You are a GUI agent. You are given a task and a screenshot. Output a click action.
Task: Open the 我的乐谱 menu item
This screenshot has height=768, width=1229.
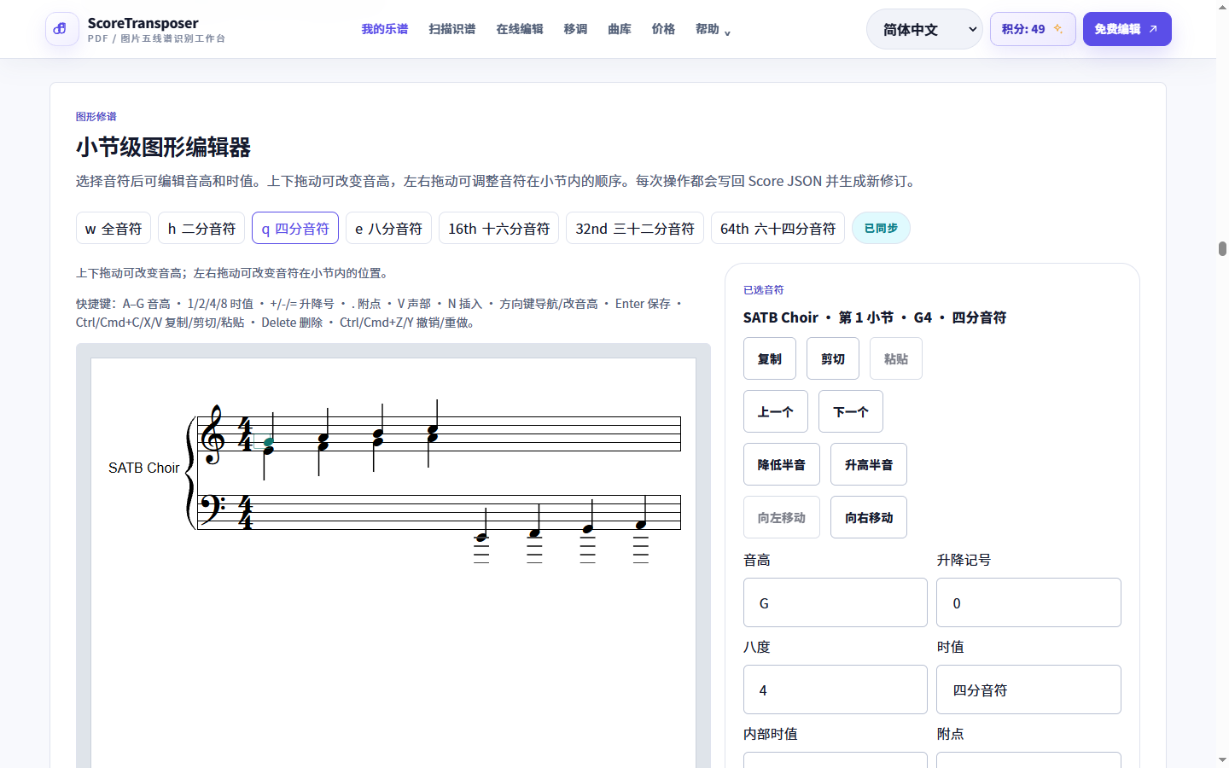pyautogui.click(x=384, y=29)
